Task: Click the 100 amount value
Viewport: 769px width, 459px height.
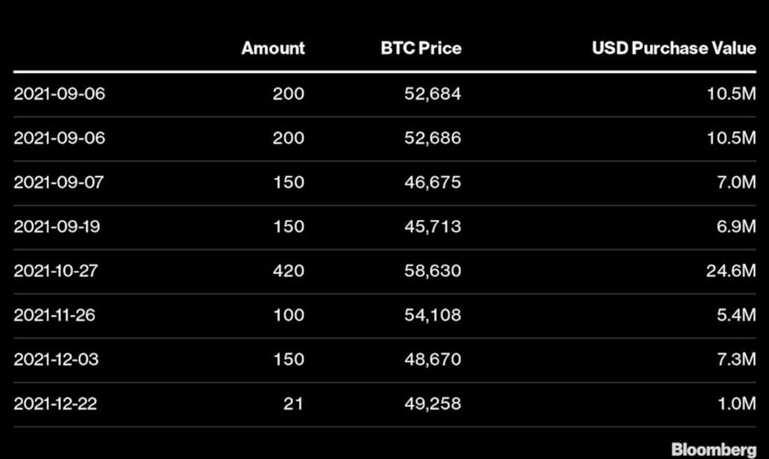Action: (289, 315)
